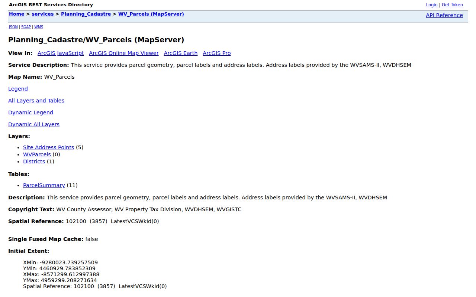Click the Dynamic All Layers link
Screen dimensions: 476x297
point(34,124)
